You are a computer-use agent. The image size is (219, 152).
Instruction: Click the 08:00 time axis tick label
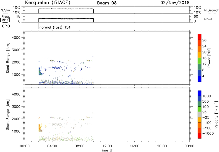pyautogui.click(x=80, y=146)
